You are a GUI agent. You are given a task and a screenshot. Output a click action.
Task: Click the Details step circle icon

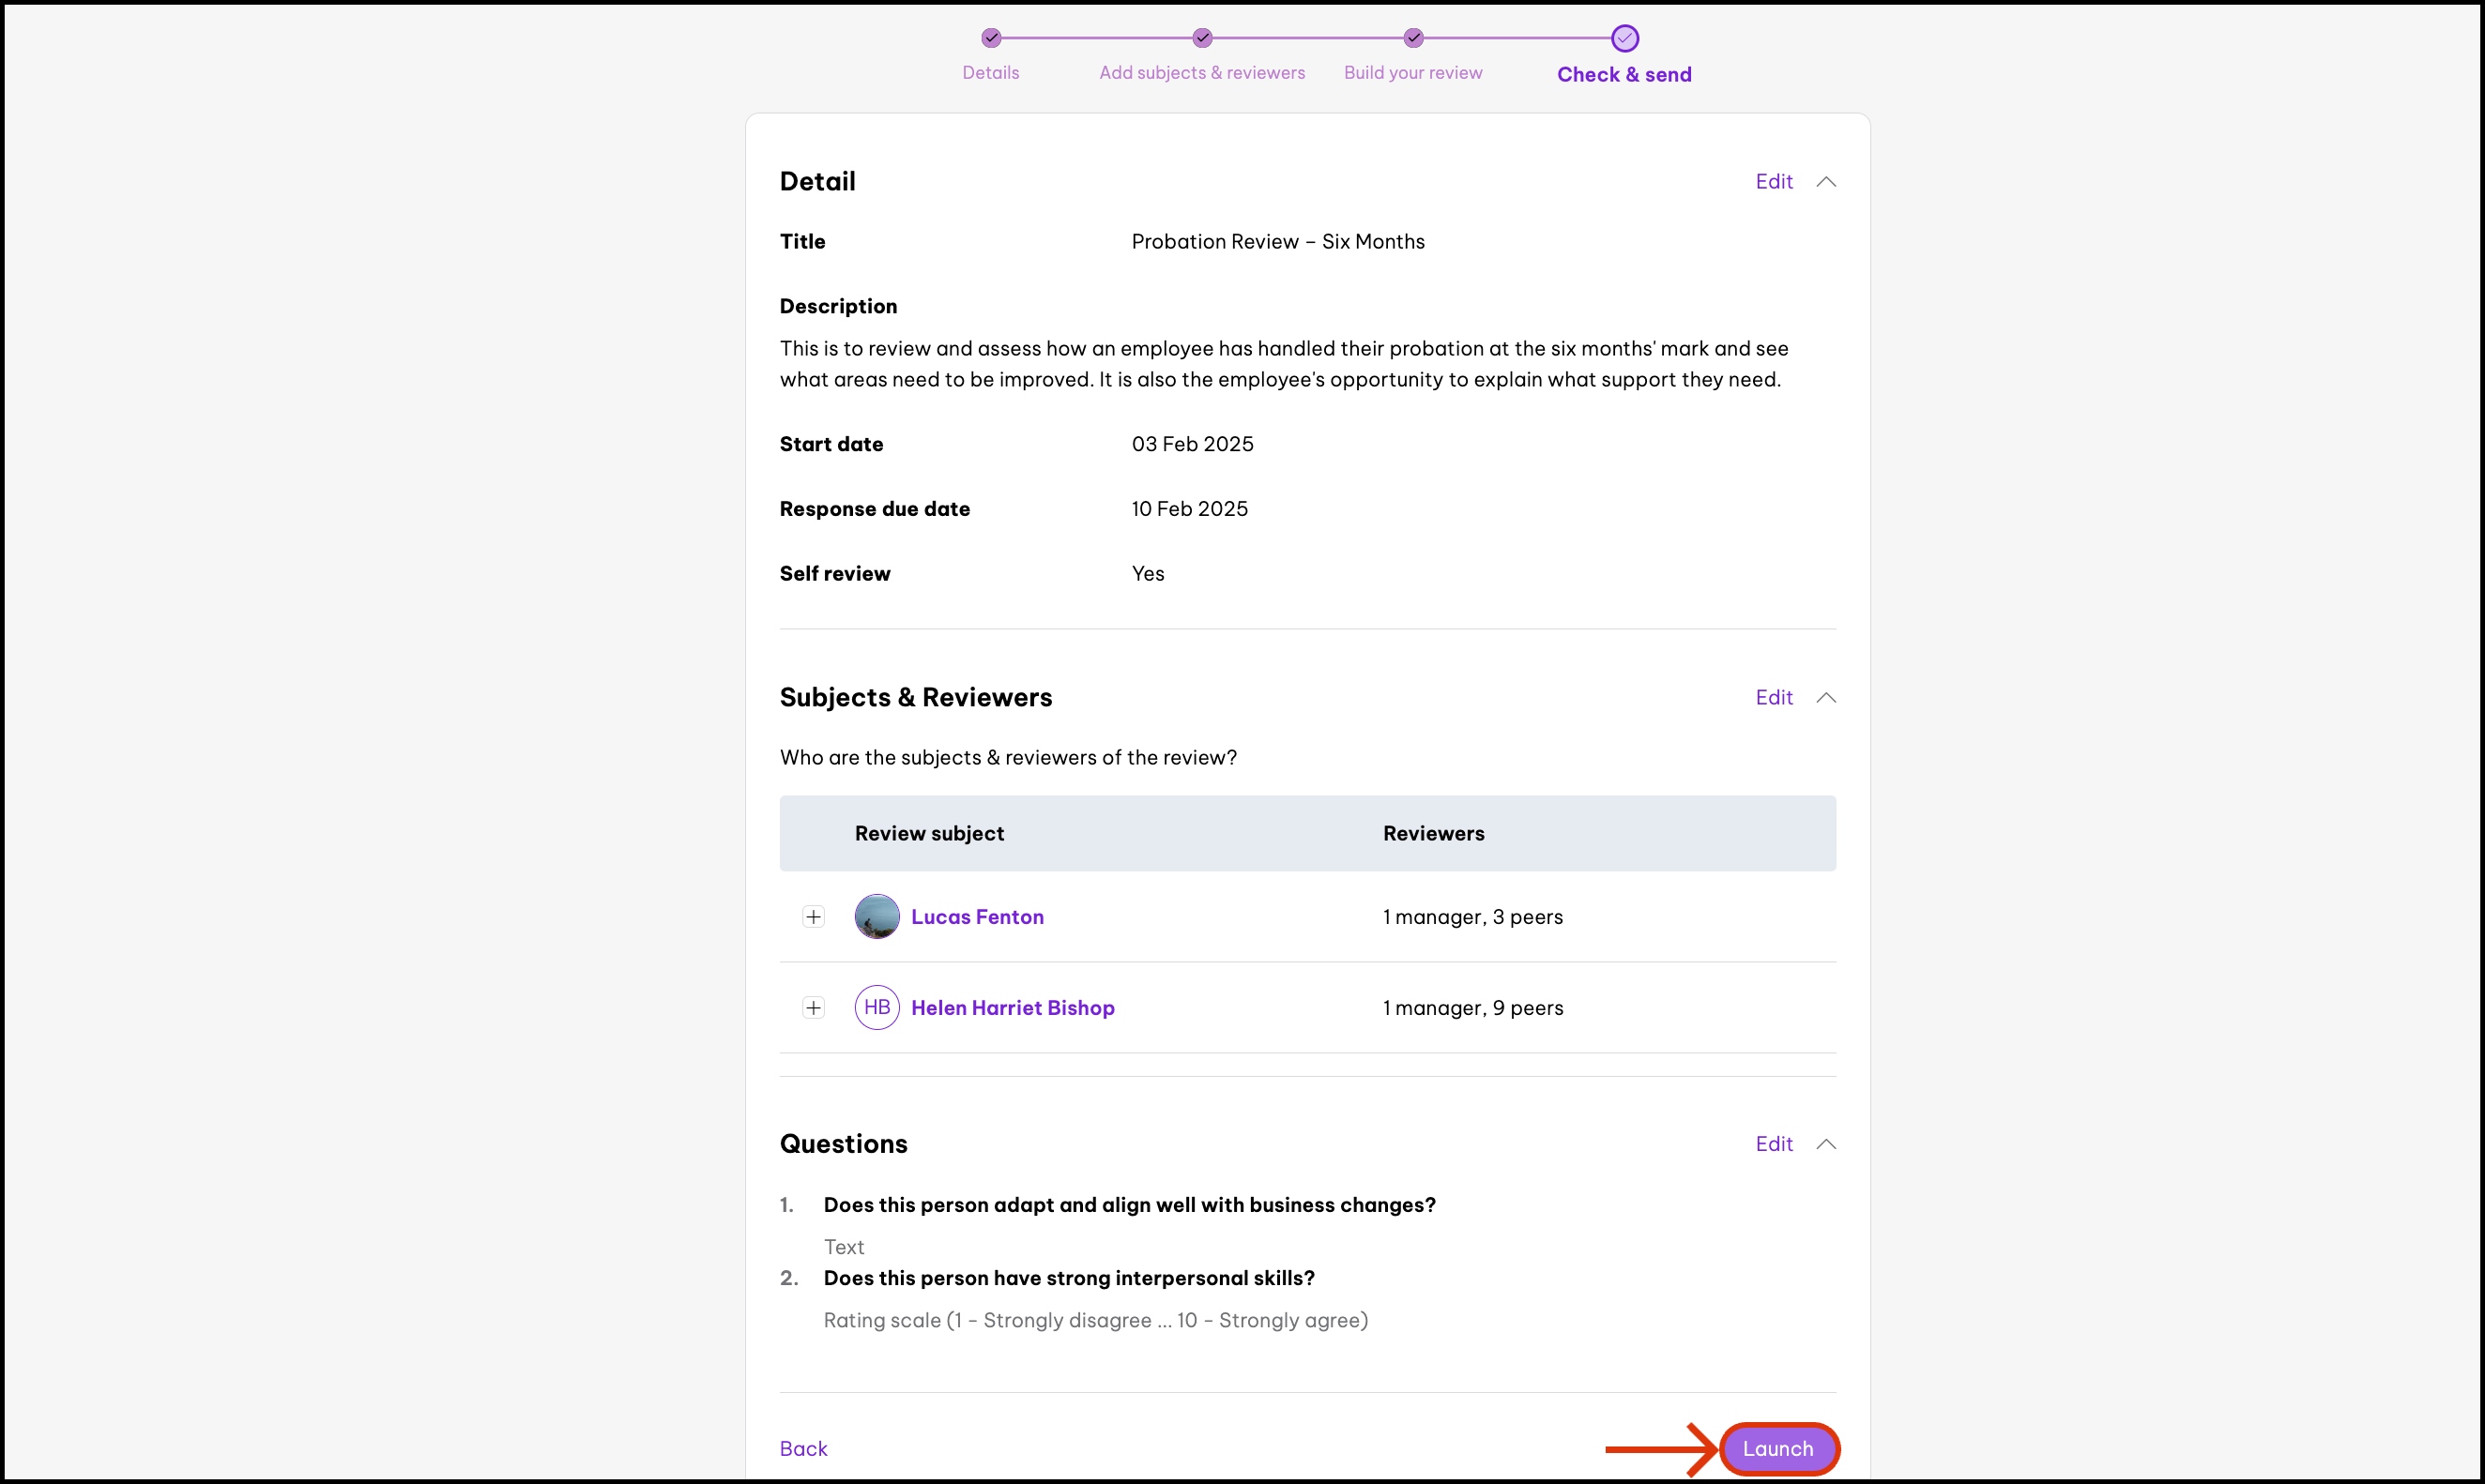990,38
